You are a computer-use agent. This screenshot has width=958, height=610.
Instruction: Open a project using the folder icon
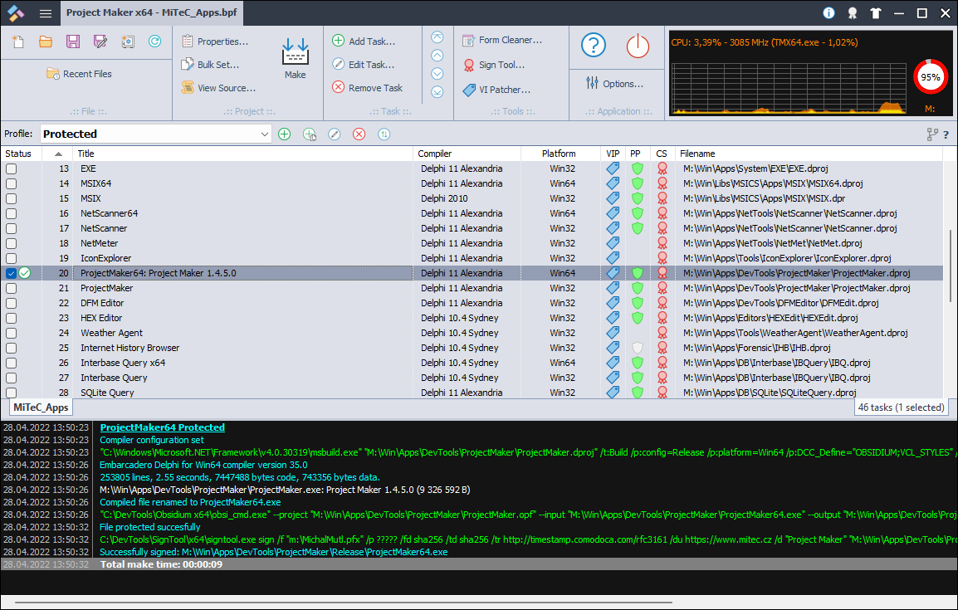pyautogui.click(x=45, y=41)
